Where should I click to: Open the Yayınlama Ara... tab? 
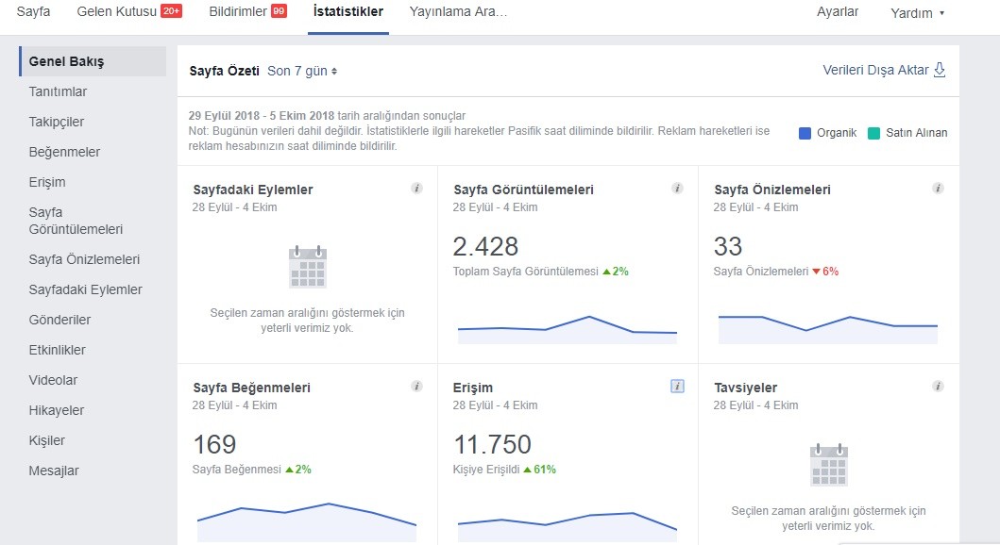(458, 11)
